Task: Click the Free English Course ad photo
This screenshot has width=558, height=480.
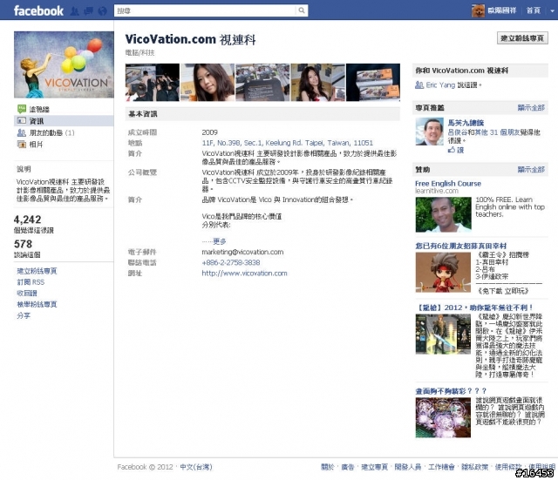Action: point(444,215)
